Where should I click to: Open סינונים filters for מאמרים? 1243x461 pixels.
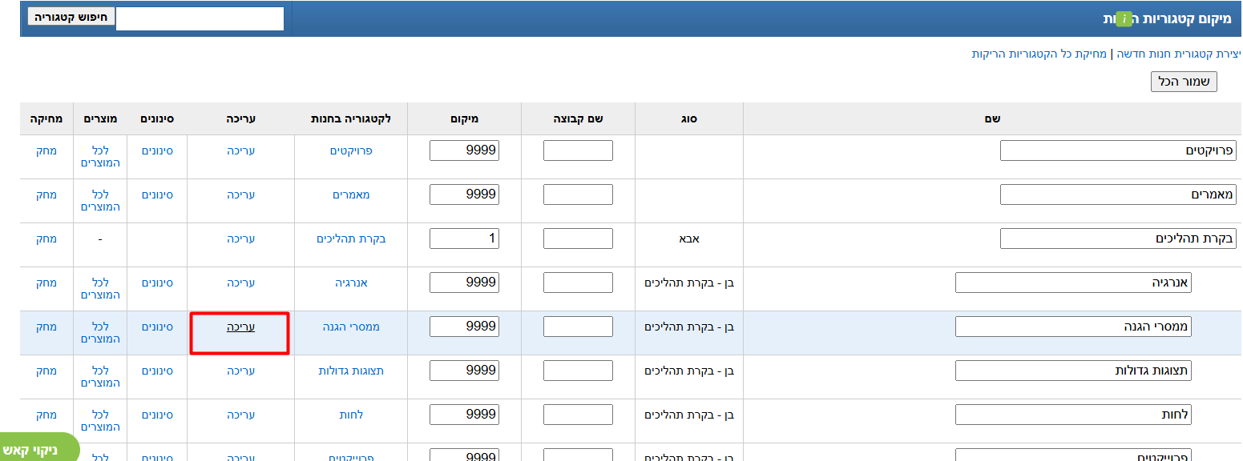[158, 194]
